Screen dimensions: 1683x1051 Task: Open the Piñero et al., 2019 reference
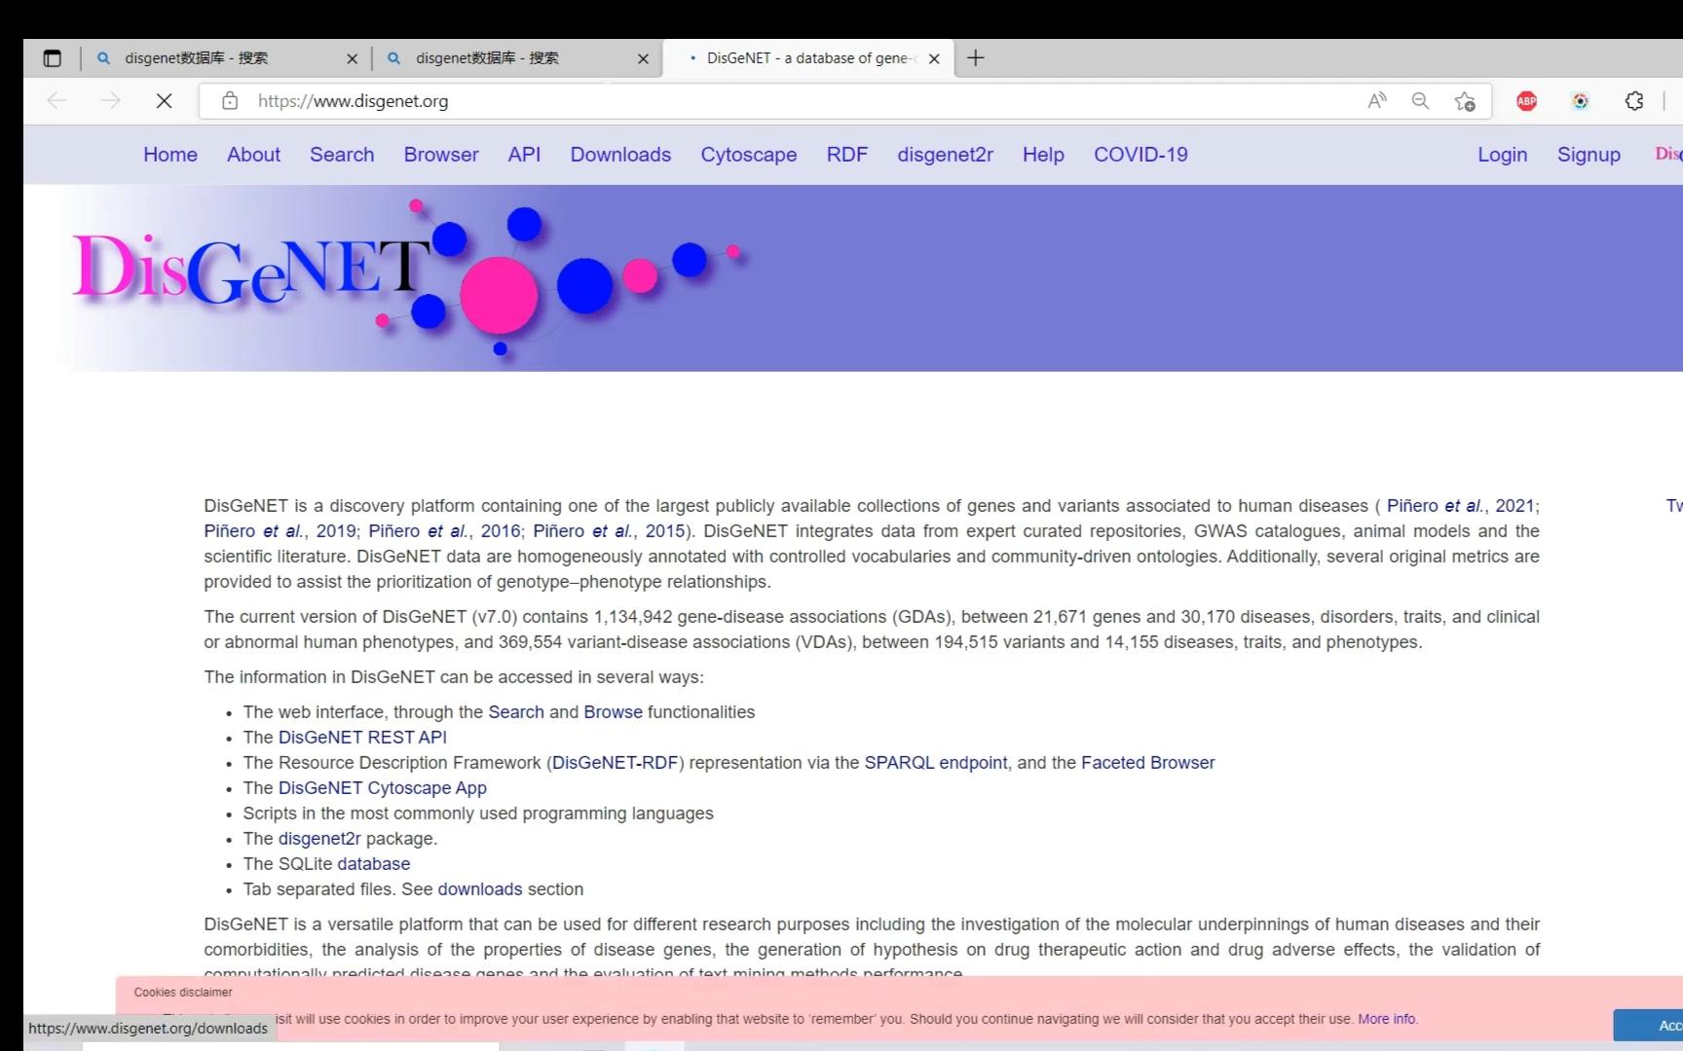click(280, 531)
